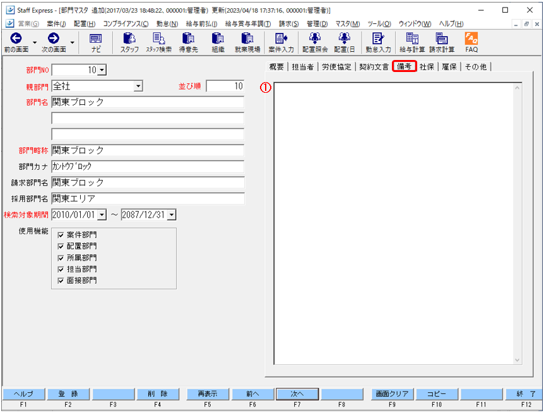Click the ヘルプ F1 button
Screen dimensions: 544x413
point(23,394)
